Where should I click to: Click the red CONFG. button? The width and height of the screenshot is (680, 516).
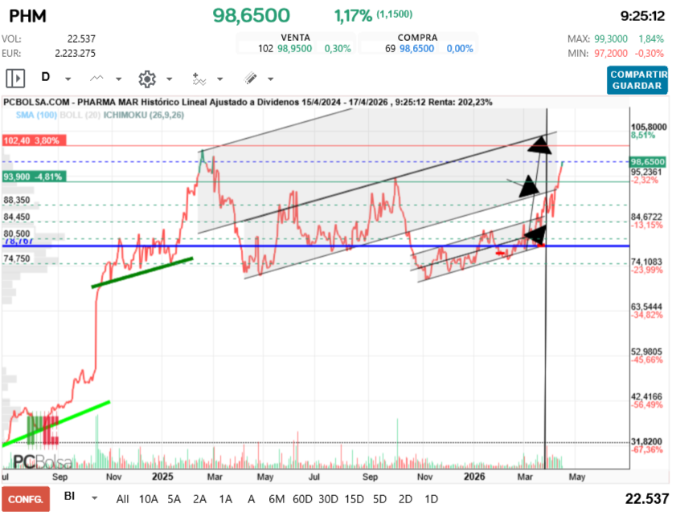[x=25, y=498]
